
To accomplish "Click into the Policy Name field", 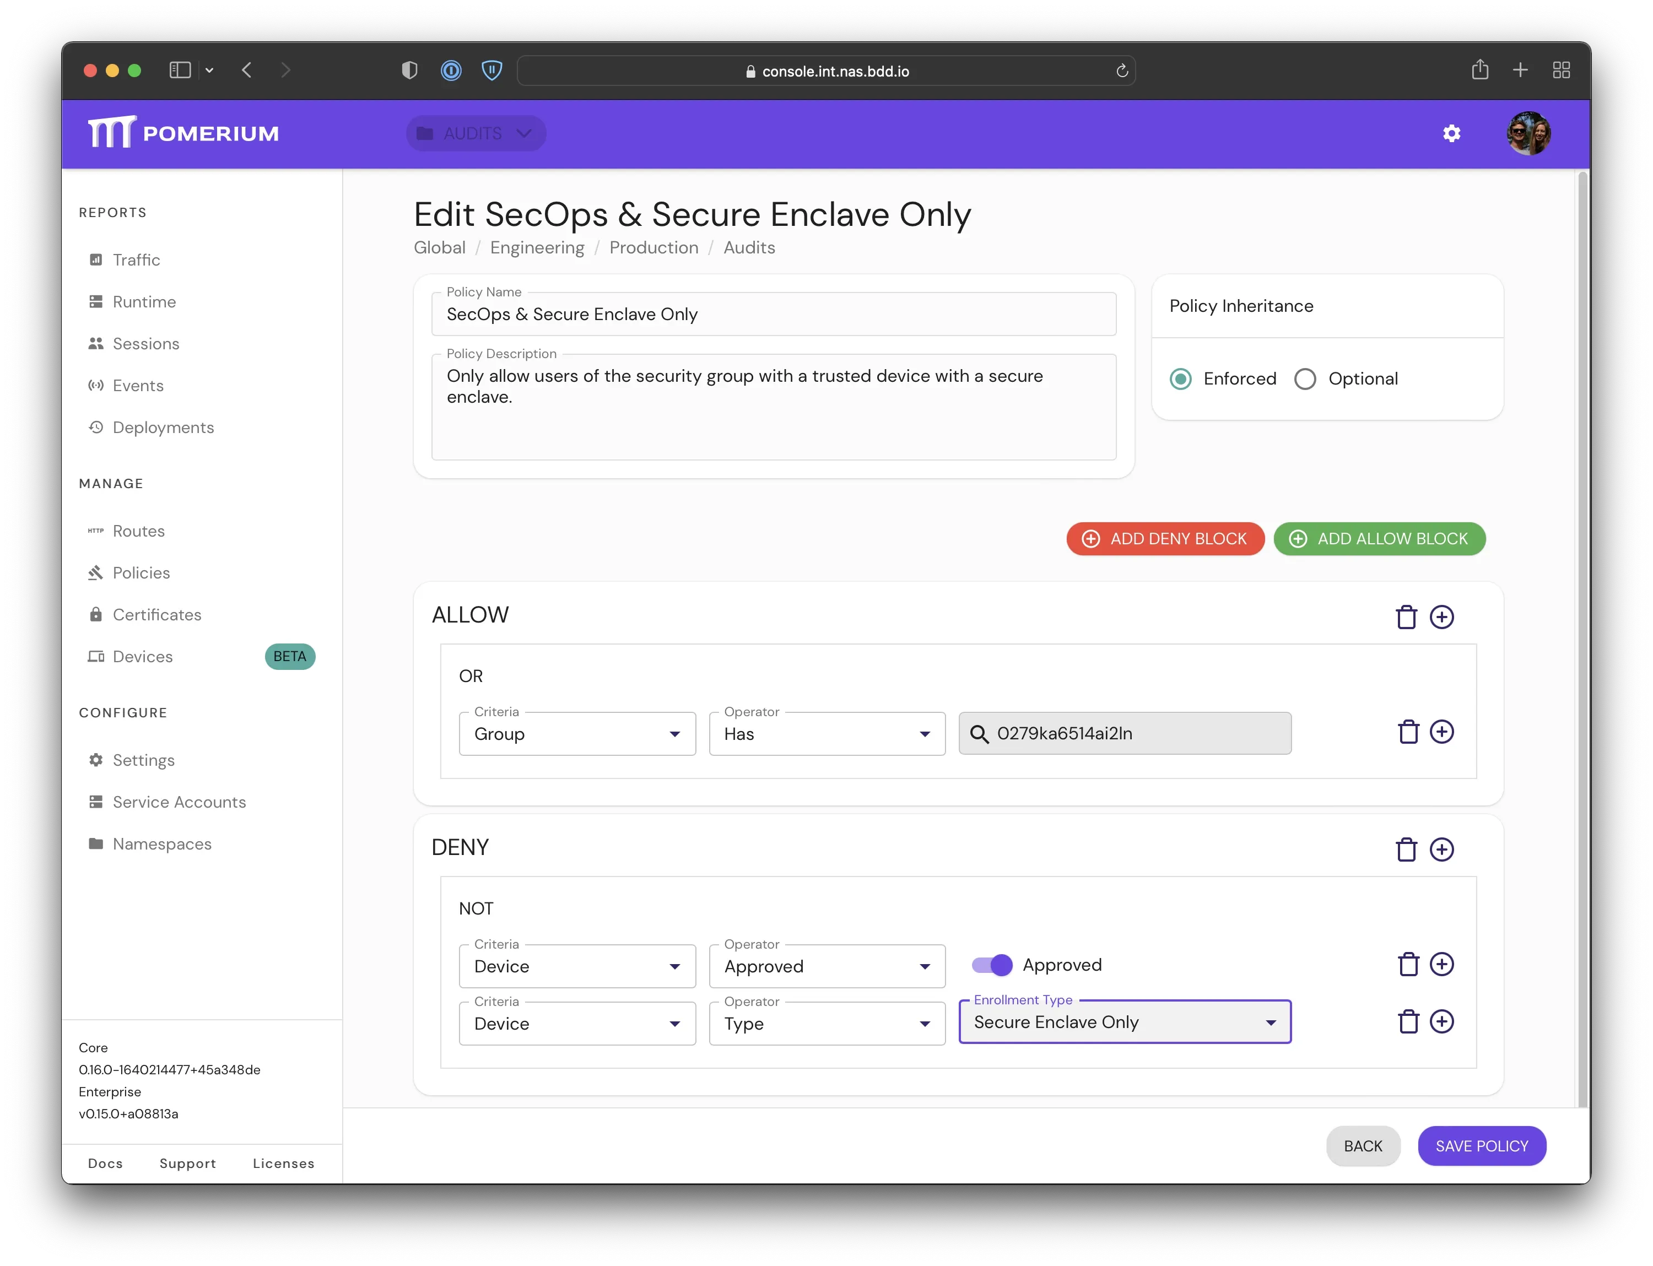I will [x=774, y=314].
